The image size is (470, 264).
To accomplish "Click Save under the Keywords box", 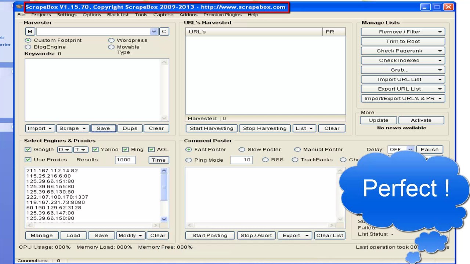I will [x=103, y=128].
